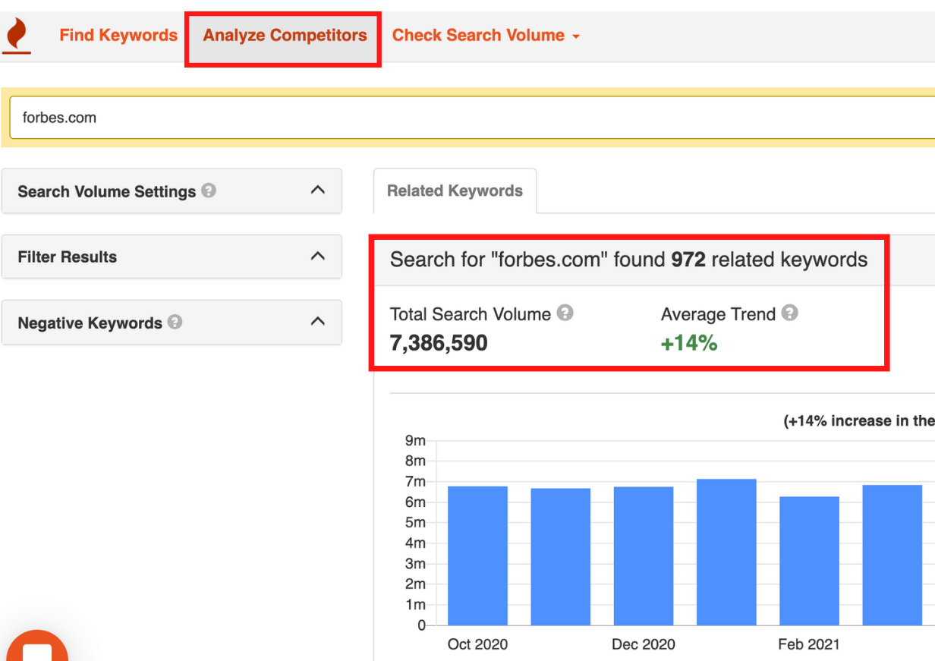Collapse the Search Volume Settings panel
This screenshot has height=661, width=935.
click(x=319, y=190)
